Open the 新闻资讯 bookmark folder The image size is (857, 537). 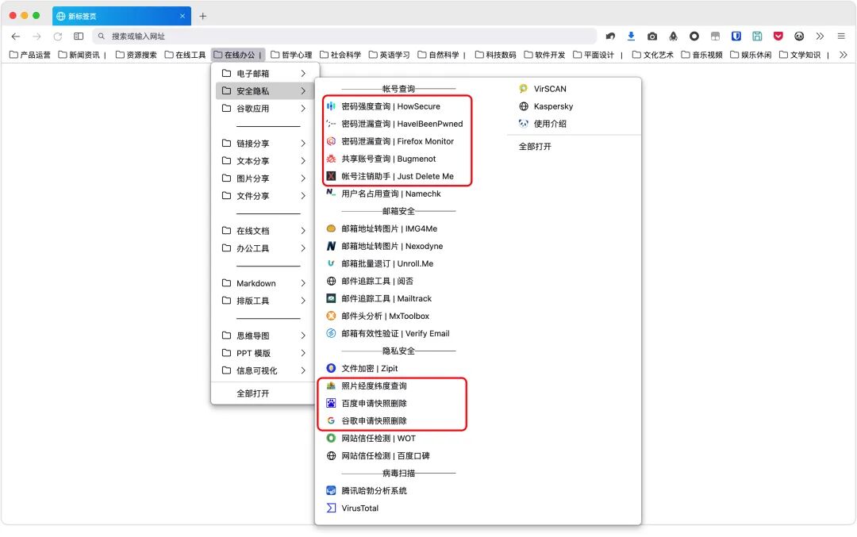click(x=79, y=55)
